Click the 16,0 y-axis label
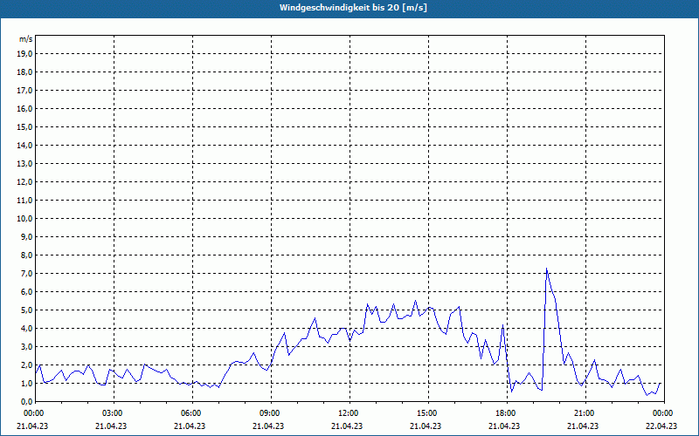The width and height of the screenshot is (699, 436). pos(24,108)
